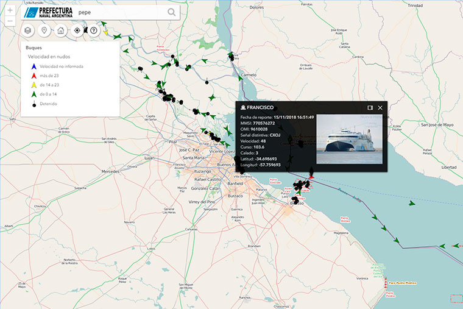Click the location pin tool
The height and width of the screenshot is (309, 463).
[44, 30]
